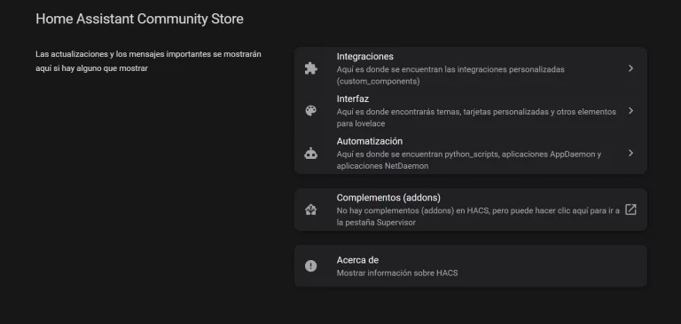Click the python_scripts AppDaemon description
Viewport: 681px width, 324px height.
coord(468,160)
